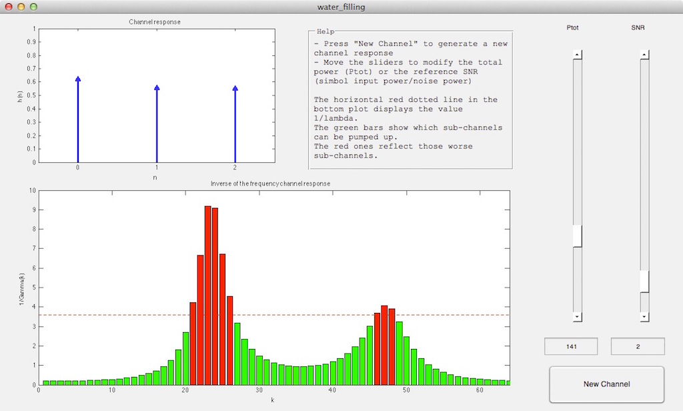Click the macOS zoom window button
The width and height of the screenshot is (683, 411).
pyautogui.click(x=33, y=7)
